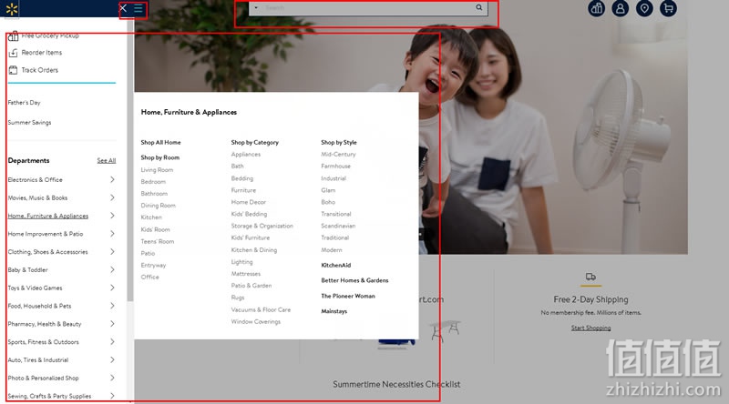Open Bedroom room link

153,182
